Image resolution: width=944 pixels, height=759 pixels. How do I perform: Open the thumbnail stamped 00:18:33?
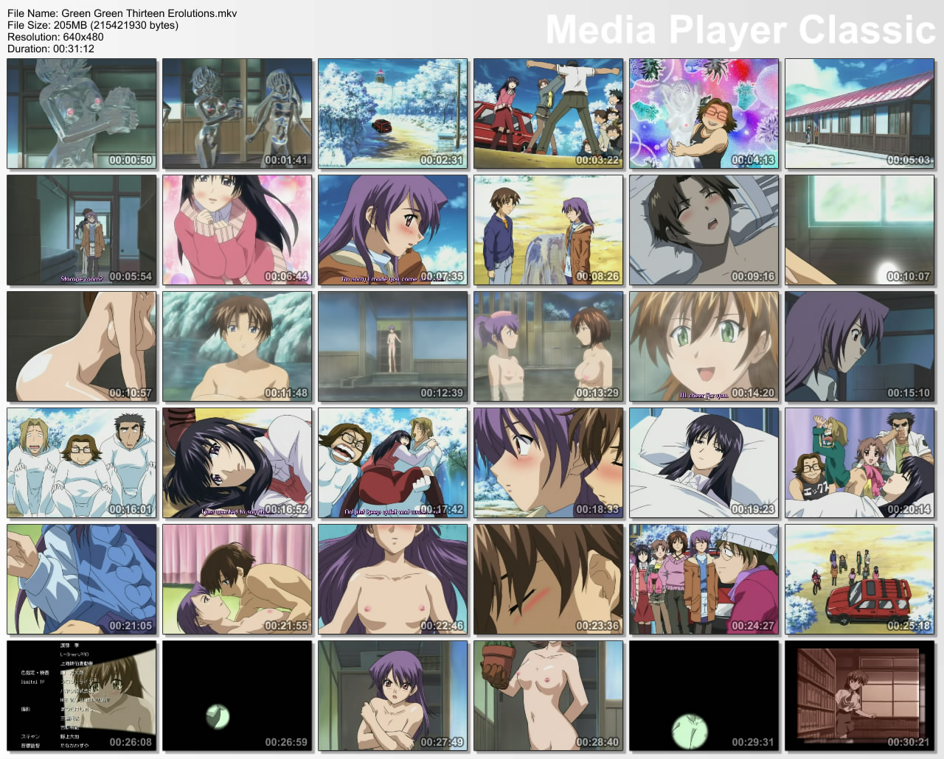pyautogui.click(x=549, y=463)
